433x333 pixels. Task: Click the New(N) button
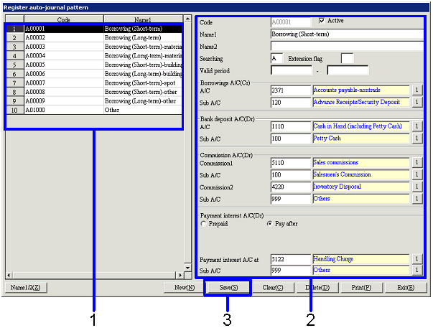click(184, 288)
